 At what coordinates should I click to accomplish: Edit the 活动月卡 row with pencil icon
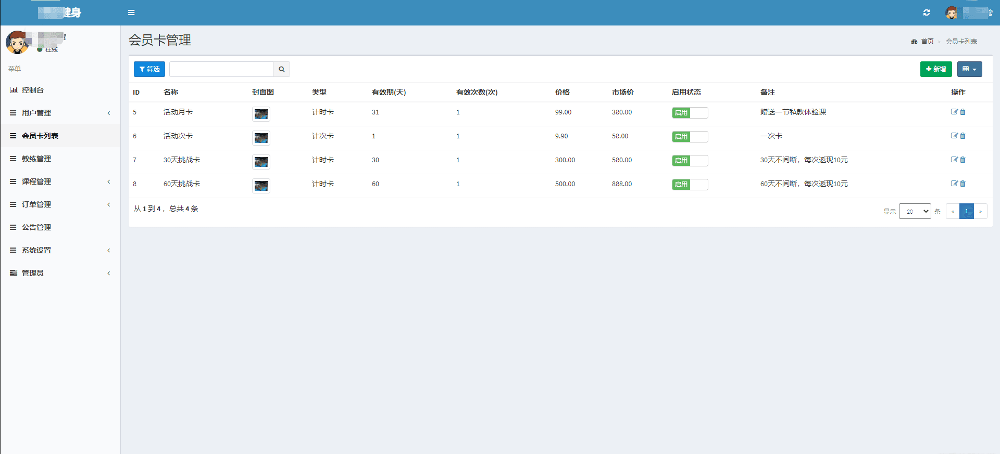(954, 112)
